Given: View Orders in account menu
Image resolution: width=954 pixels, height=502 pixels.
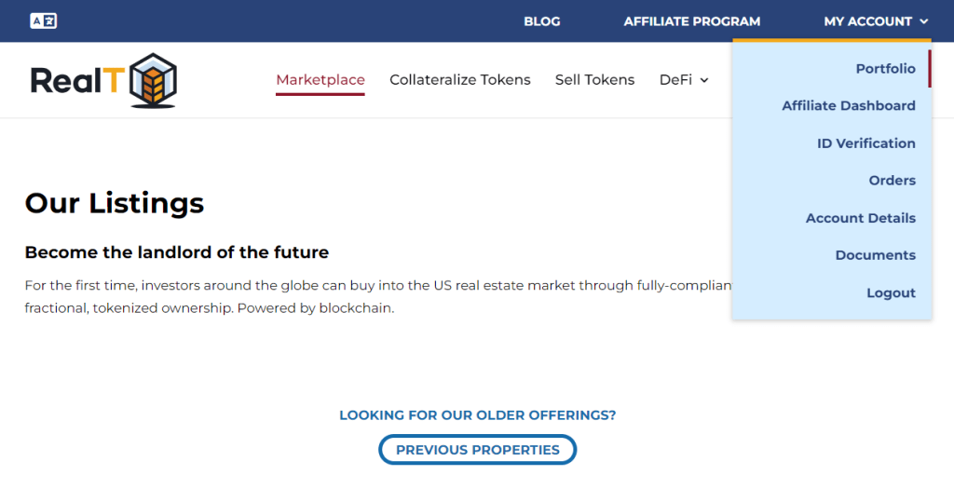Looking at the screenshot, I should pyautogui.click(x=892, y=181).
